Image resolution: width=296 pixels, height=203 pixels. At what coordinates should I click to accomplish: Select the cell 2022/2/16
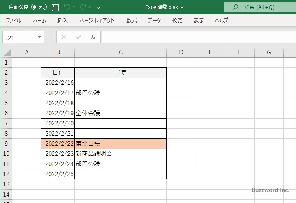(58, 83)
